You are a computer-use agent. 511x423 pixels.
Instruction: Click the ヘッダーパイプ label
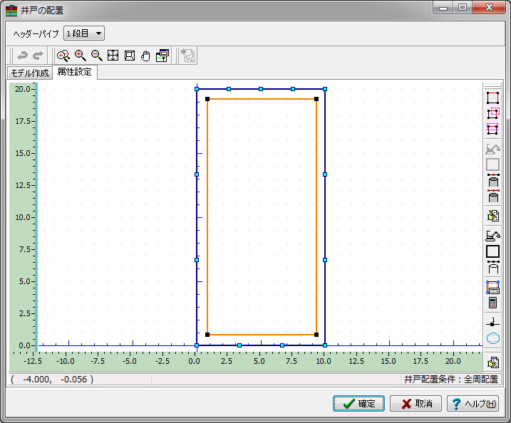(x=36, y=33)
